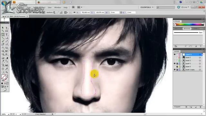Select the Eraser tool
The height and width of the screenshot is (116, 206).
7,44
